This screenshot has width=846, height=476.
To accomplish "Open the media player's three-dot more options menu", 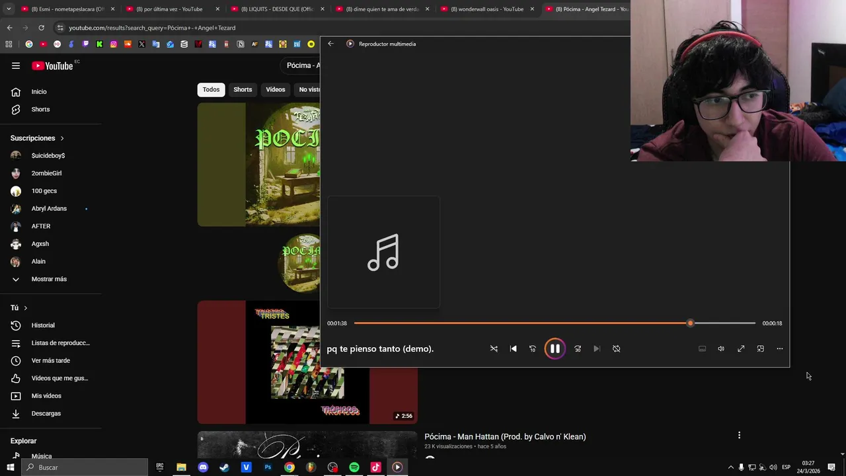I will (780, 348).
